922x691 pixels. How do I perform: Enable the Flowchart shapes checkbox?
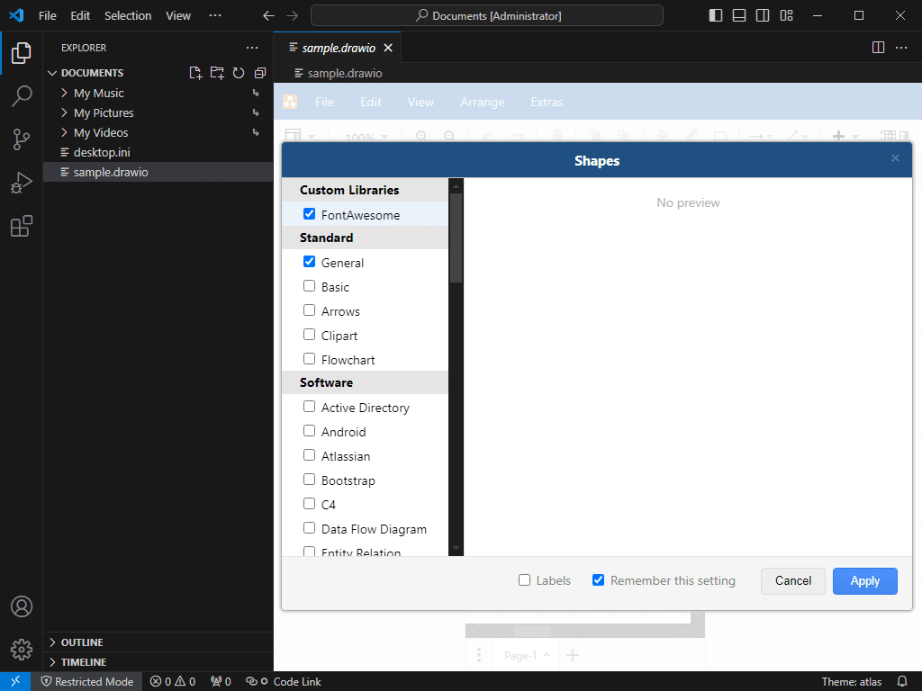click(310, 358)
